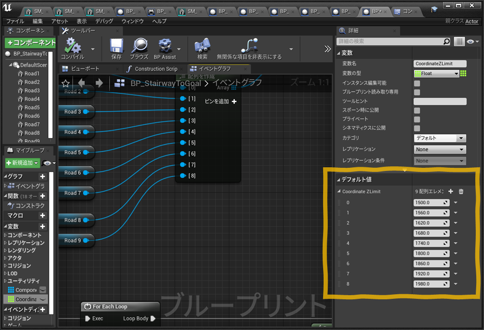Navigate back with the left arrow

coord(82,83)
